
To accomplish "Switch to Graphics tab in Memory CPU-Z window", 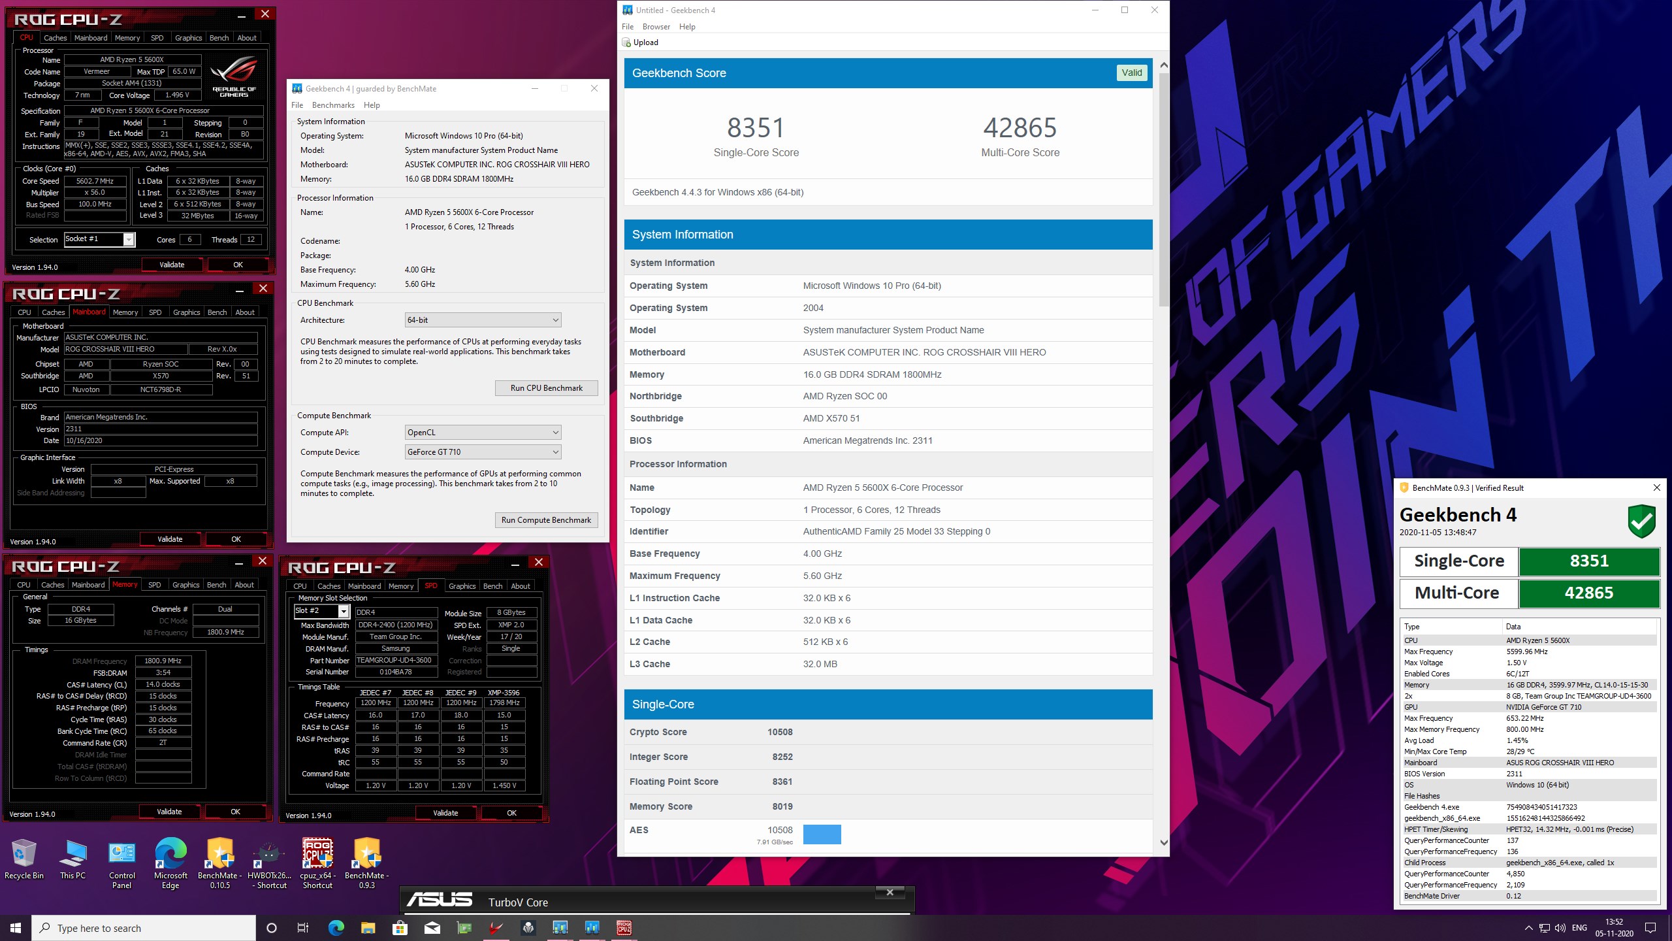I will point(185,585).
